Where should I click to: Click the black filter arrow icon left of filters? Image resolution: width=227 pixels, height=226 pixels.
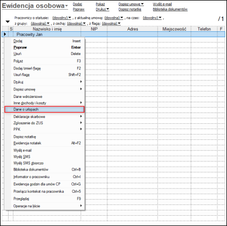[x=8, y=22]
